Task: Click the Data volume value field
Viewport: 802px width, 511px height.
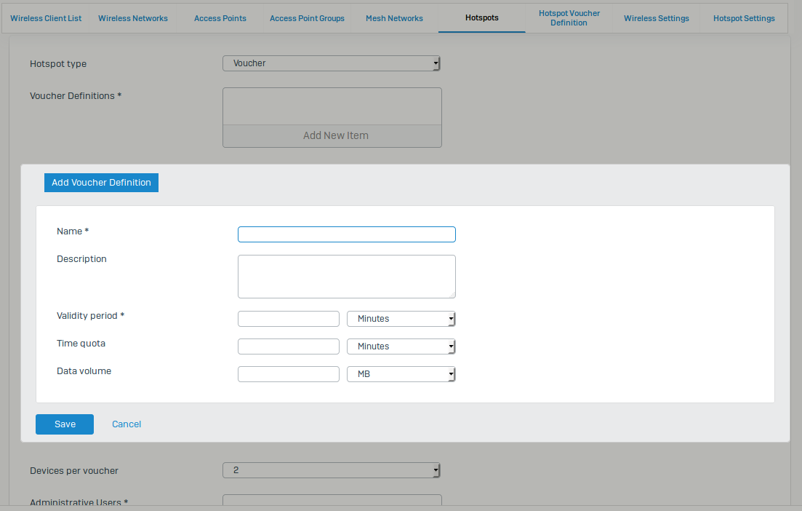Action: click(288, 374)
